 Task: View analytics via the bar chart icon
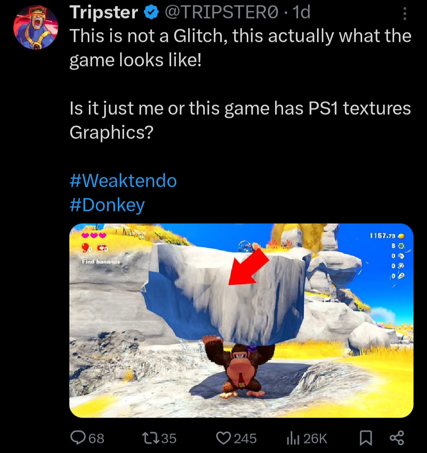tap(293, 438)
